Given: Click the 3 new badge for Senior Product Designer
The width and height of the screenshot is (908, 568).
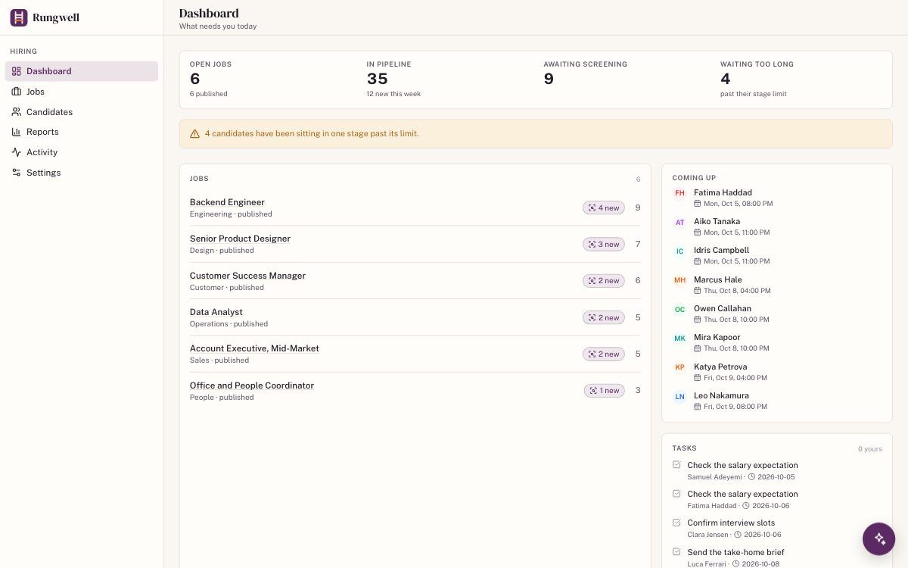Looking at the screenshot, I should 604,244.
